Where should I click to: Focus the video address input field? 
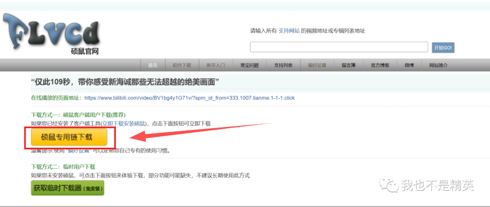(x=339, y=47)
